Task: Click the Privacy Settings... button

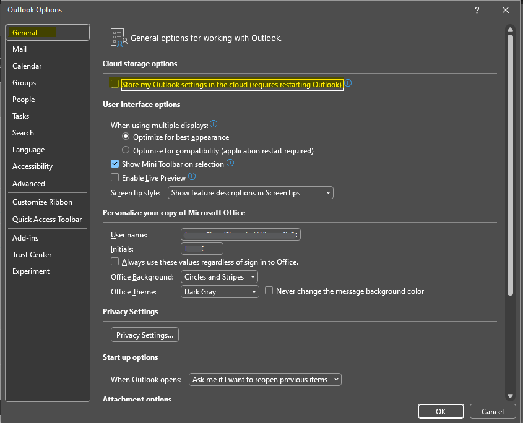Action: pos(145,335)
